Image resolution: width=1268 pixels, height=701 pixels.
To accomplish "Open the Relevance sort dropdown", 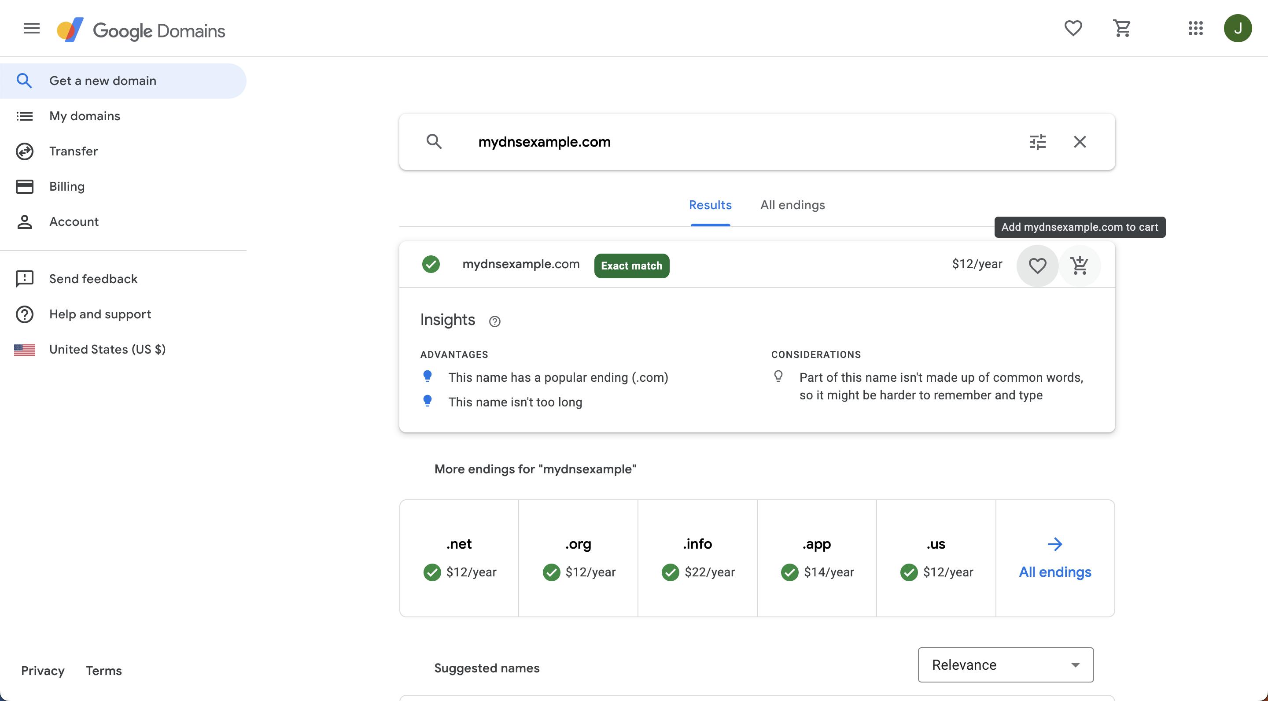I will pos(1005,664).
